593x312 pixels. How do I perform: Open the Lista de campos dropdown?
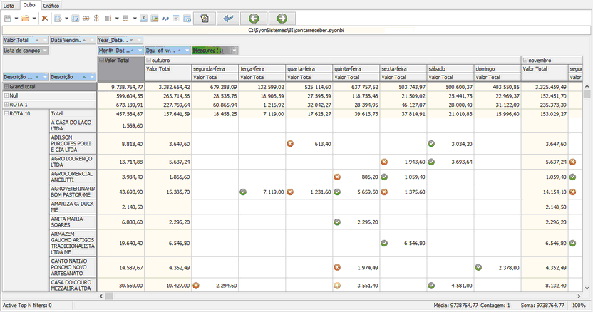pyautogui.click(x=44, y=51)
